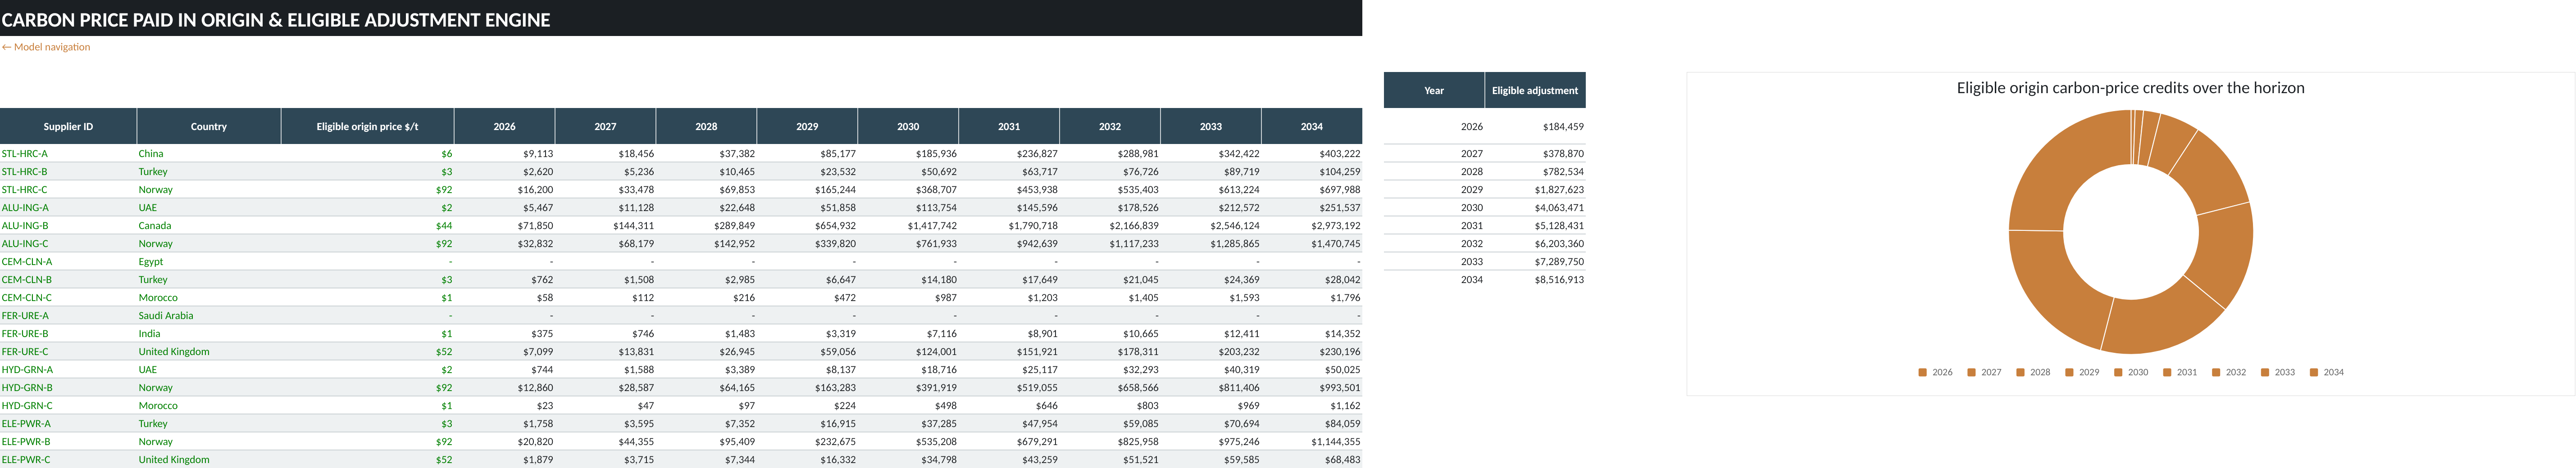Select the Egypt country cell
This screenshot has width=2576, height=468.
(x=209, y=261)
